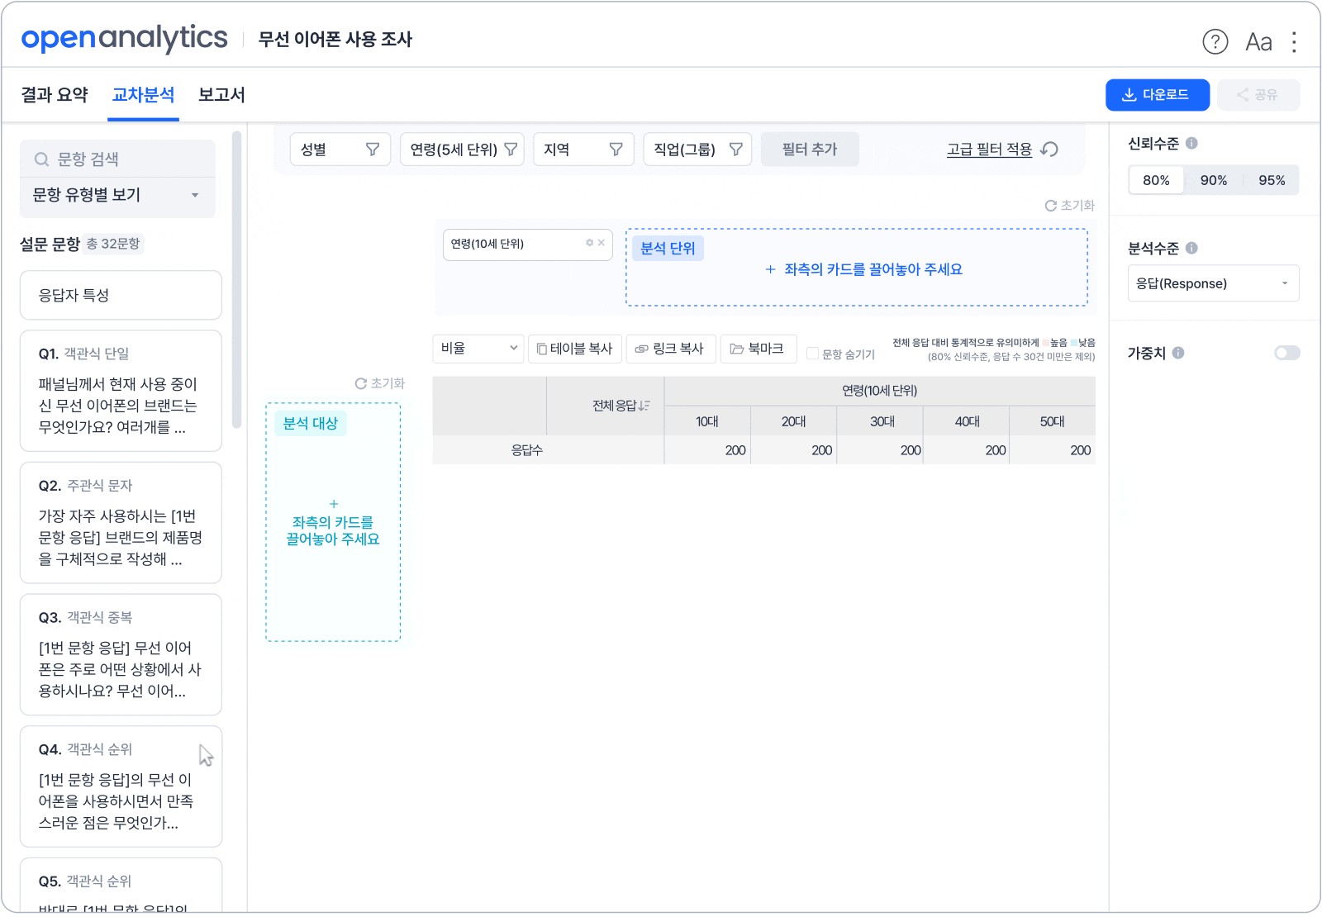1322x917 pixels.
Task: Click the magnifier icon in 문항 검색
Action: coord(41,159)
